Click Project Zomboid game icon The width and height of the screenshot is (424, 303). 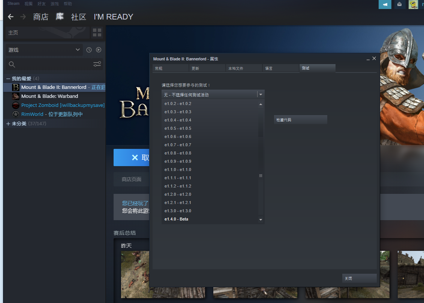[16, 105]
